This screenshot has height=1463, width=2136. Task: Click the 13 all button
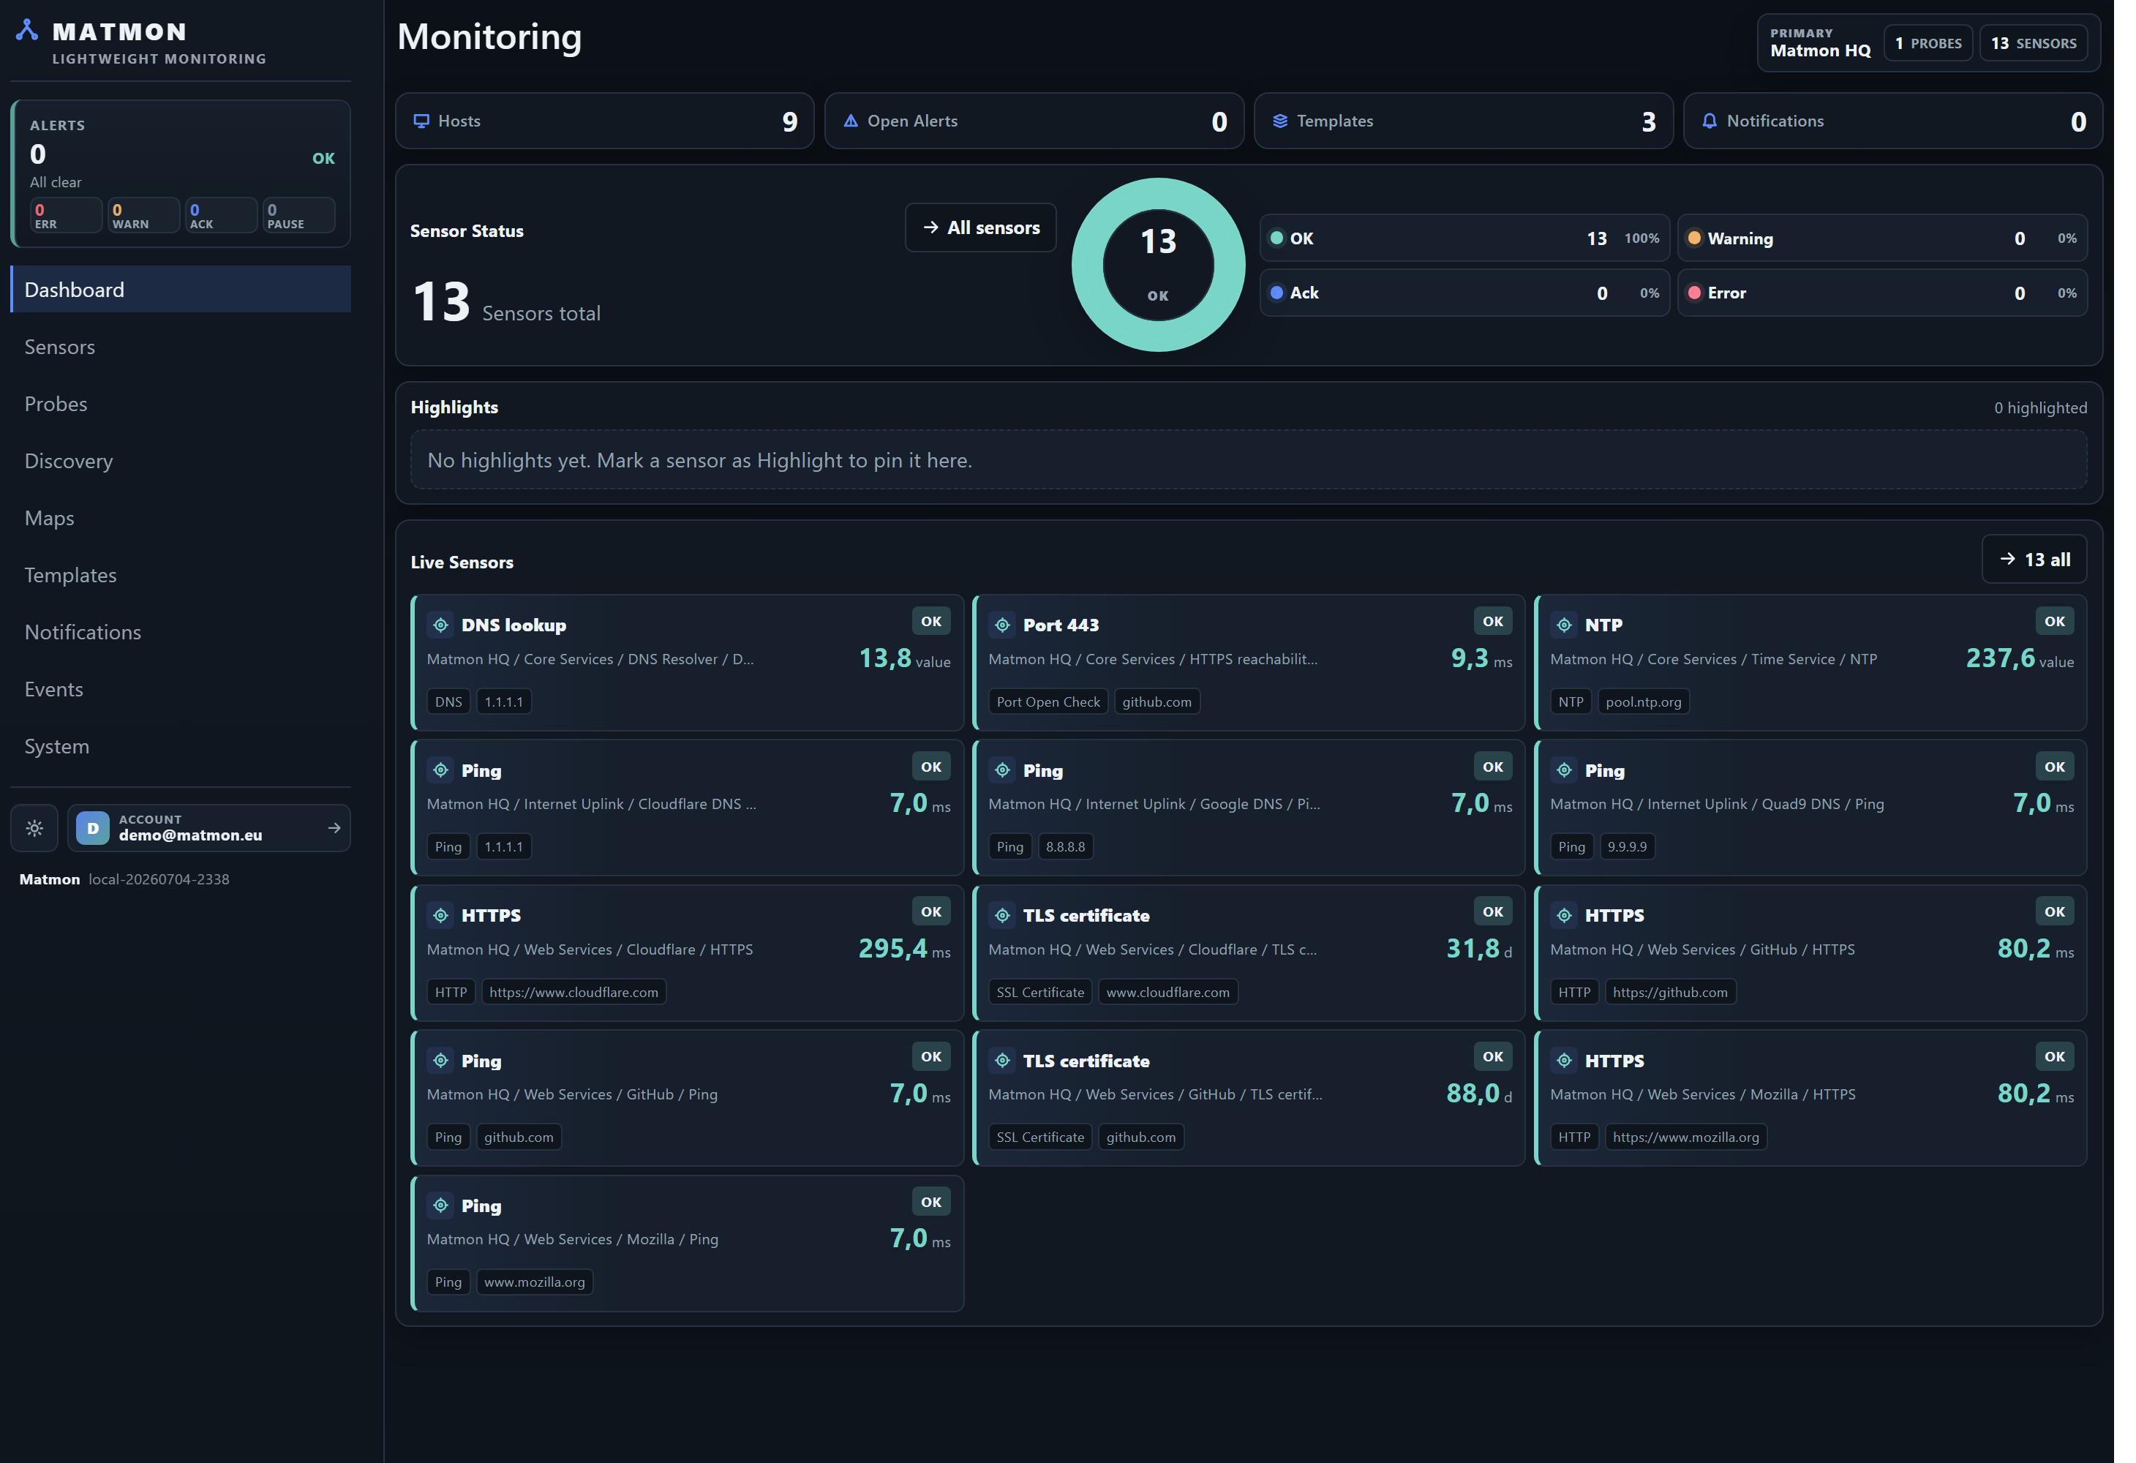pos(2034,560)
